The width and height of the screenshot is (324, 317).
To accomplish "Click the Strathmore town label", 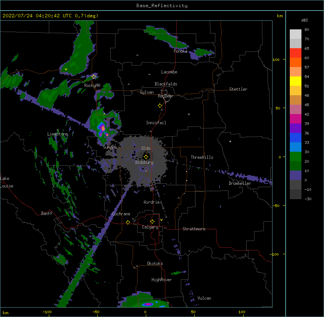I will coord(194,229).
